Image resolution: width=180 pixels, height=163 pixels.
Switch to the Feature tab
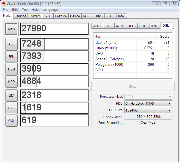(61, 16)
